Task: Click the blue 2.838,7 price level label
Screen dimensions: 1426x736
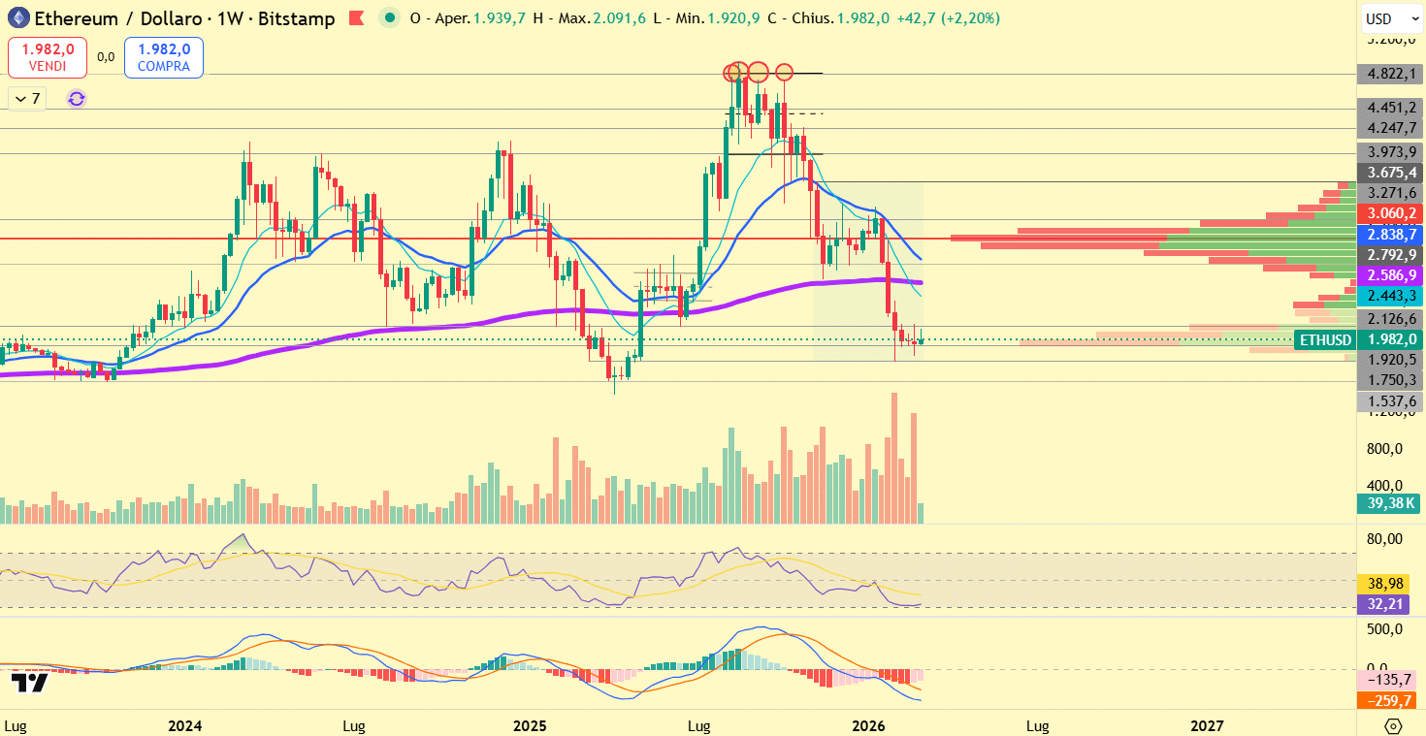Action: pos(1389,234)
